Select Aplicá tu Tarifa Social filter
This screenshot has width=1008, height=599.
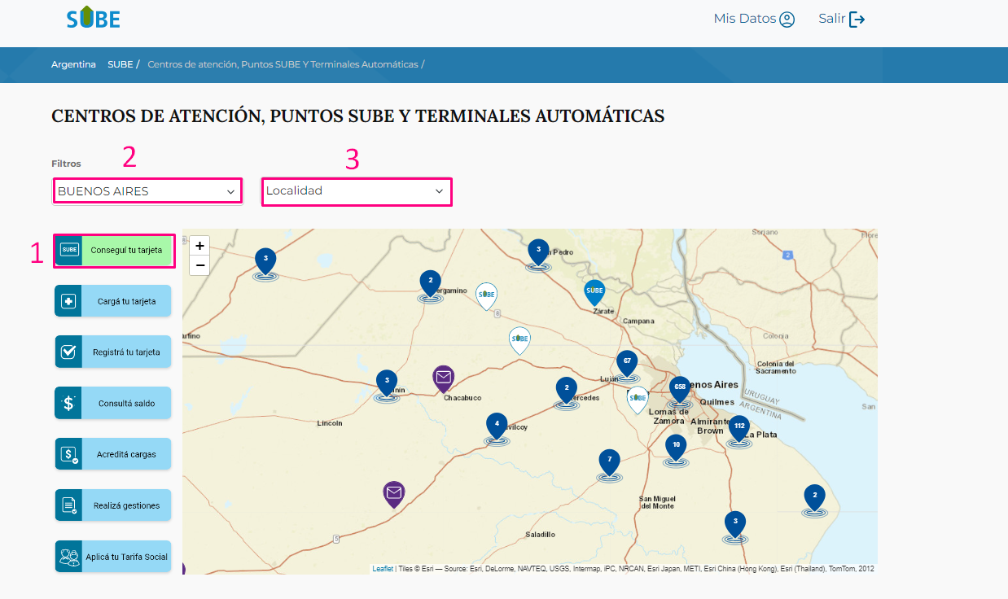pyautogui.click(x=113, y=557)
